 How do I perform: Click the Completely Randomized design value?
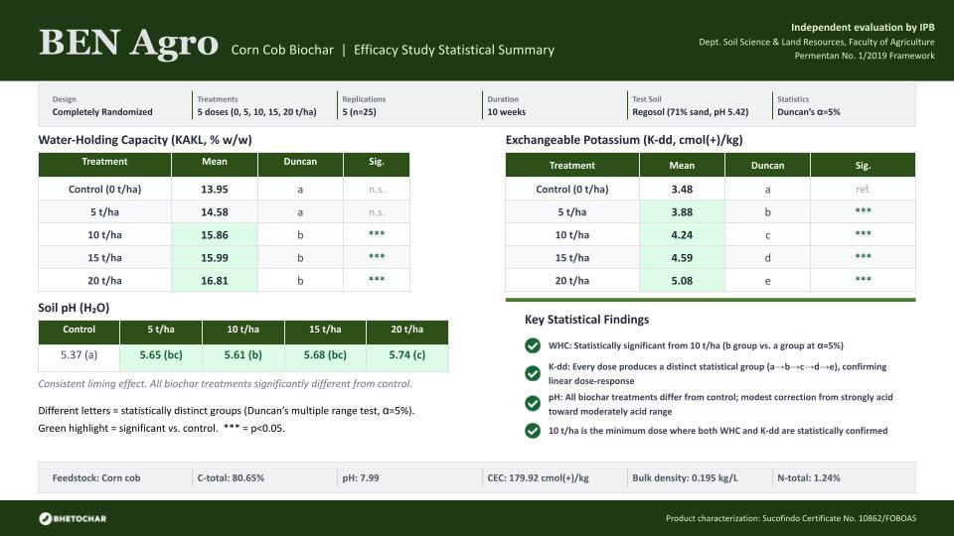[102, 112]
